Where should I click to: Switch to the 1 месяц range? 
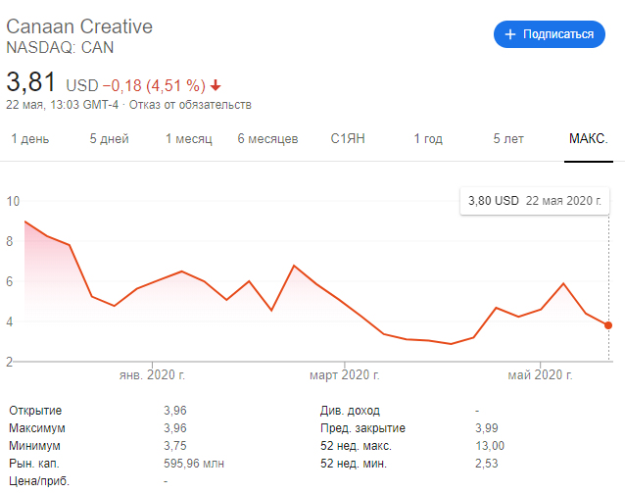pos(188,139)
